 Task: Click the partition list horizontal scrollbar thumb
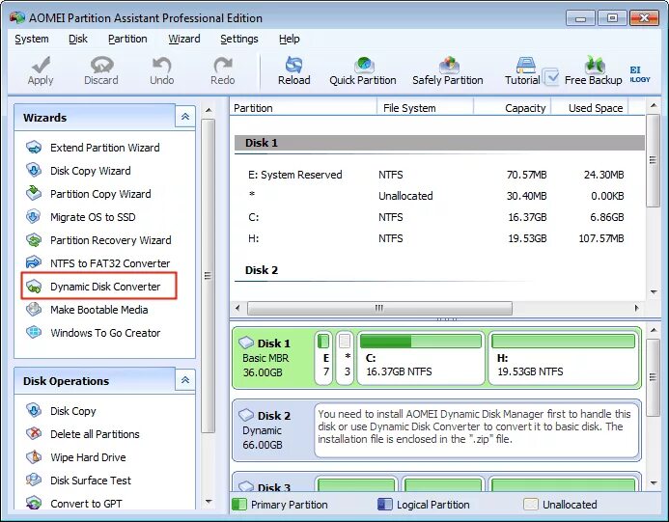click(379, 308)
